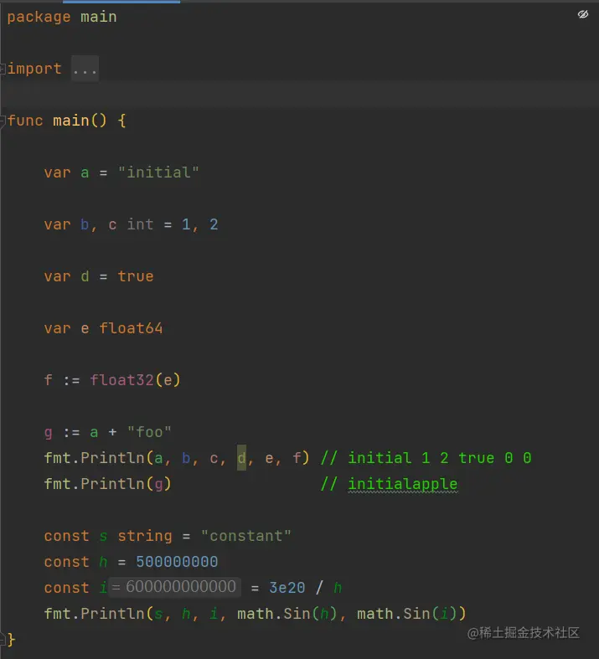Click 'fmt.Println(g)' call
The image size is (599, 659).
[x=107, y=484]
